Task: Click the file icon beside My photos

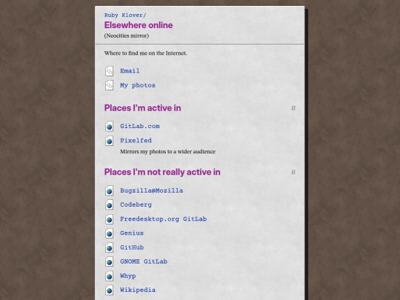Action: pyautogui.click(x=109, y=85)
